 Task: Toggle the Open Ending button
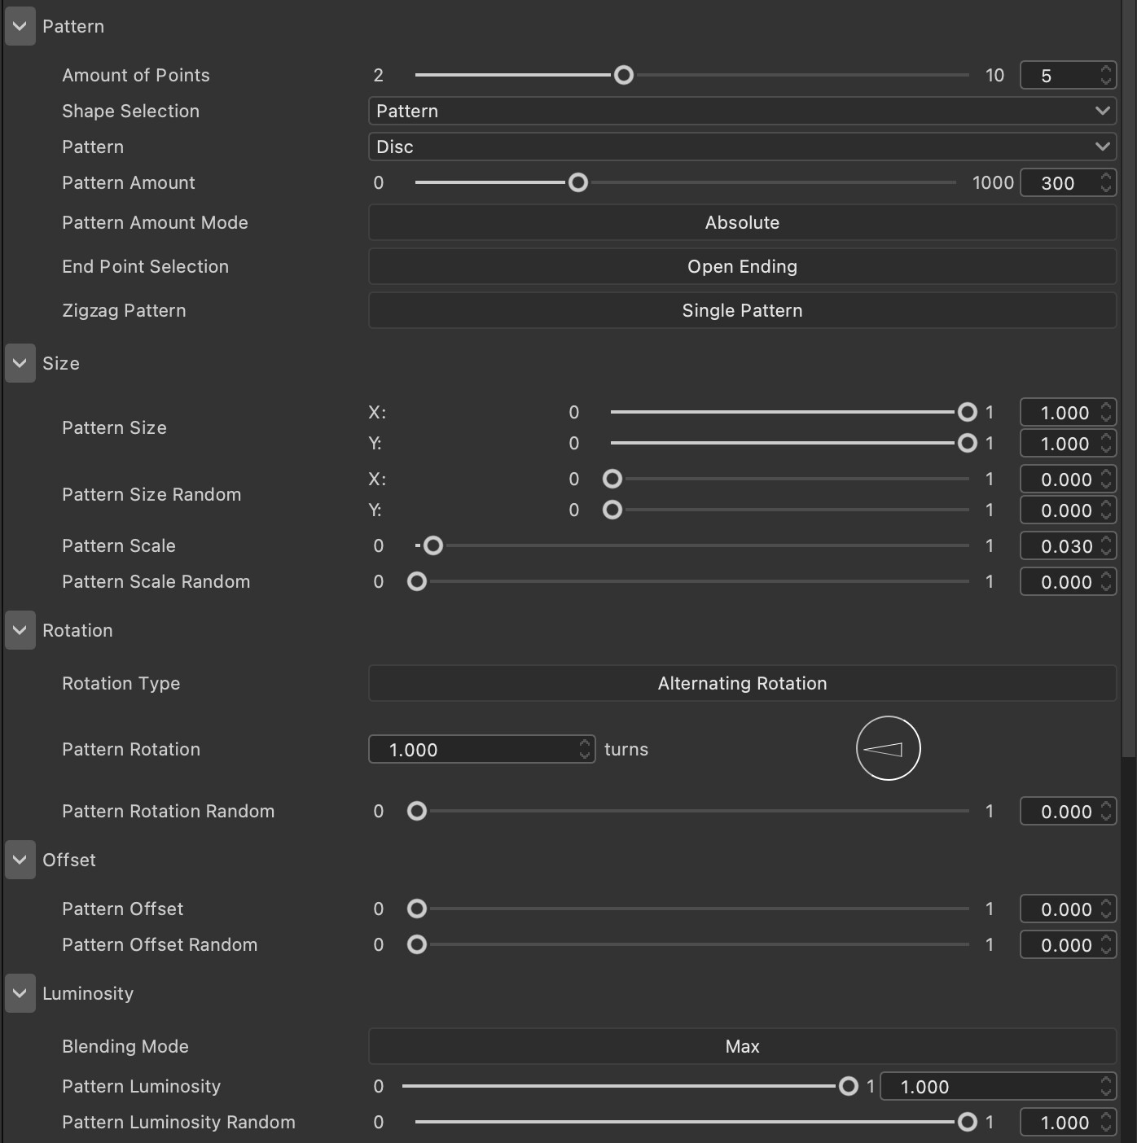(x=742, y=266)
